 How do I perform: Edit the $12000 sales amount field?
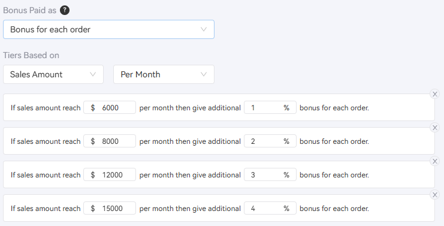coord(110,174)
